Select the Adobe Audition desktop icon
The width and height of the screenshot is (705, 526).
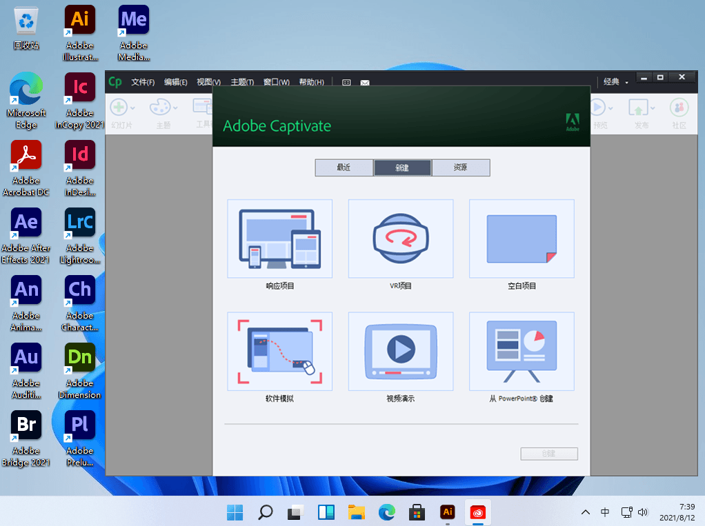click(x=26, y=371)
